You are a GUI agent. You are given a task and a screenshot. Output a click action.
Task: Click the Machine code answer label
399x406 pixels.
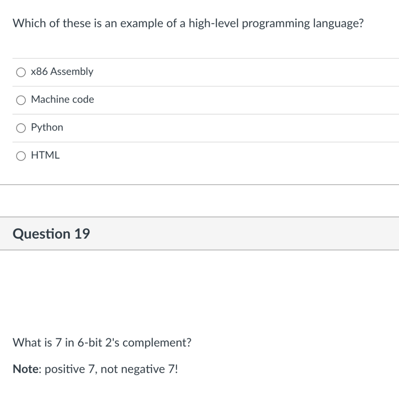tap(62, 100)
